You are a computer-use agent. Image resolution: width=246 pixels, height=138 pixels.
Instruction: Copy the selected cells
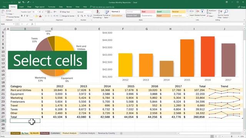click(x=9, y=14)
